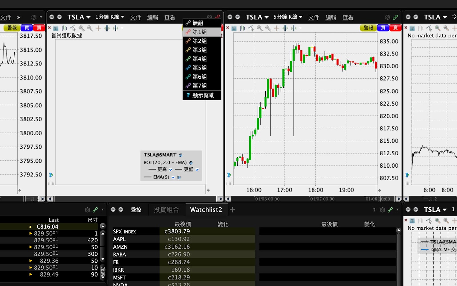457x286 pixels.
Task: Open 文件 menu in 1-minute chart
Action: [x=136, y=17]
